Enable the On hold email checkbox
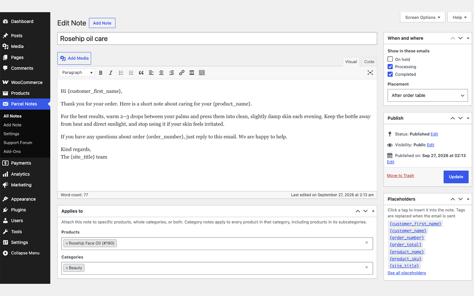The height and width of the screenshot is (296, 474). [x=390, y=59]
